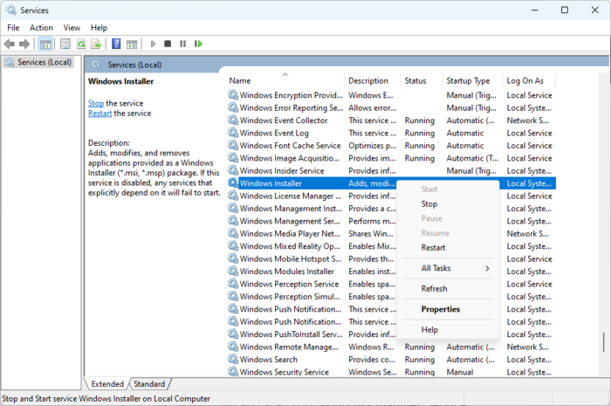Select Properties in the context menu
The image size is (611, 406).
(x=440, y=309)
